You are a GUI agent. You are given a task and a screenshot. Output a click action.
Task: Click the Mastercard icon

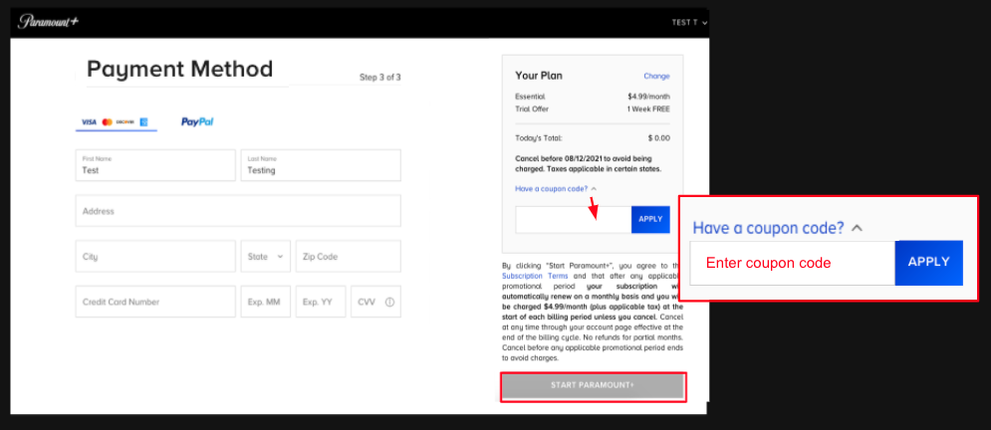[107, 121]
